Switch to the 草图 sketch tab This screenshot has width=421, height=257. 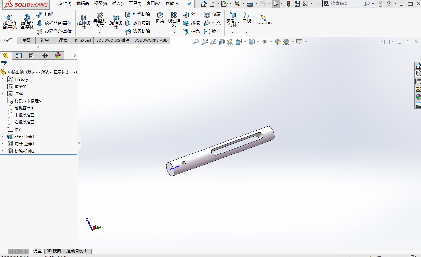[26, 40]
